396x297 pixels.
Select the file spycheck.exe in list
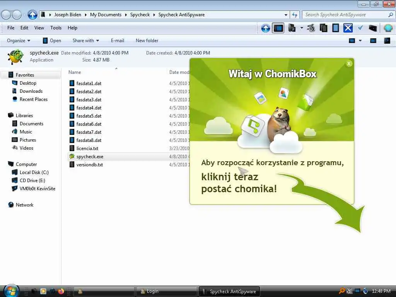90,157
